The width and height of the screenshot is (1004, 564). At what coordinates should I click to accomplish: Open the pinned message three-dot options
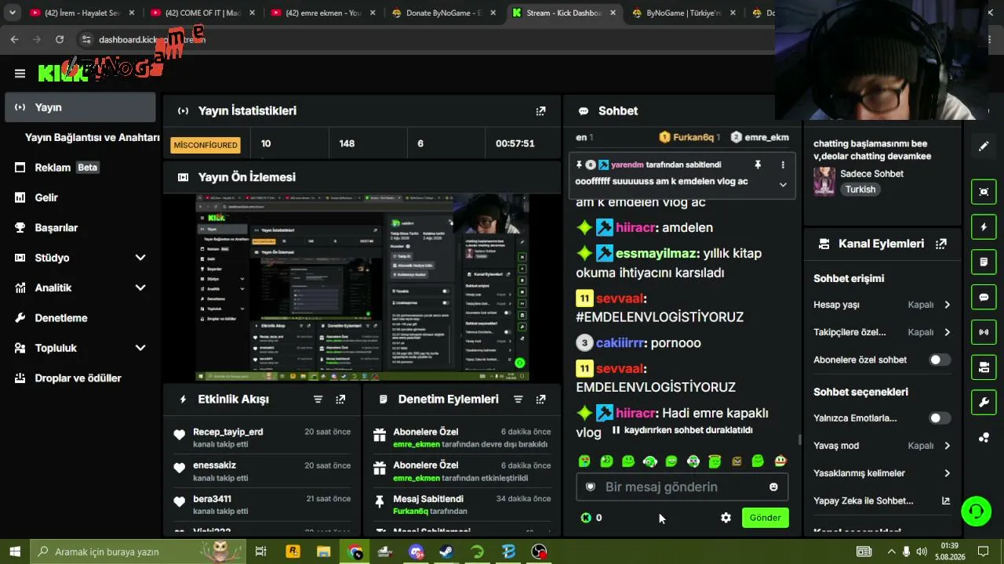coord(783,165)
